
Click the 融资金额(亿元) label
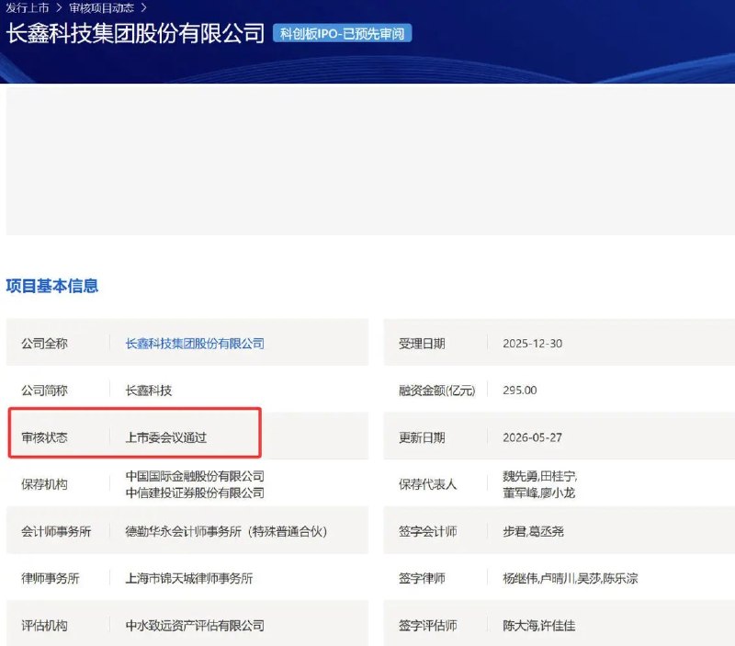point(437,390)
